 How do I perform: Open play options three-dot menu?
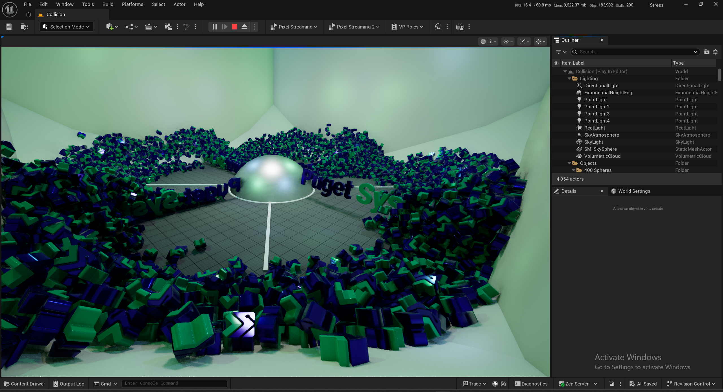254,27
